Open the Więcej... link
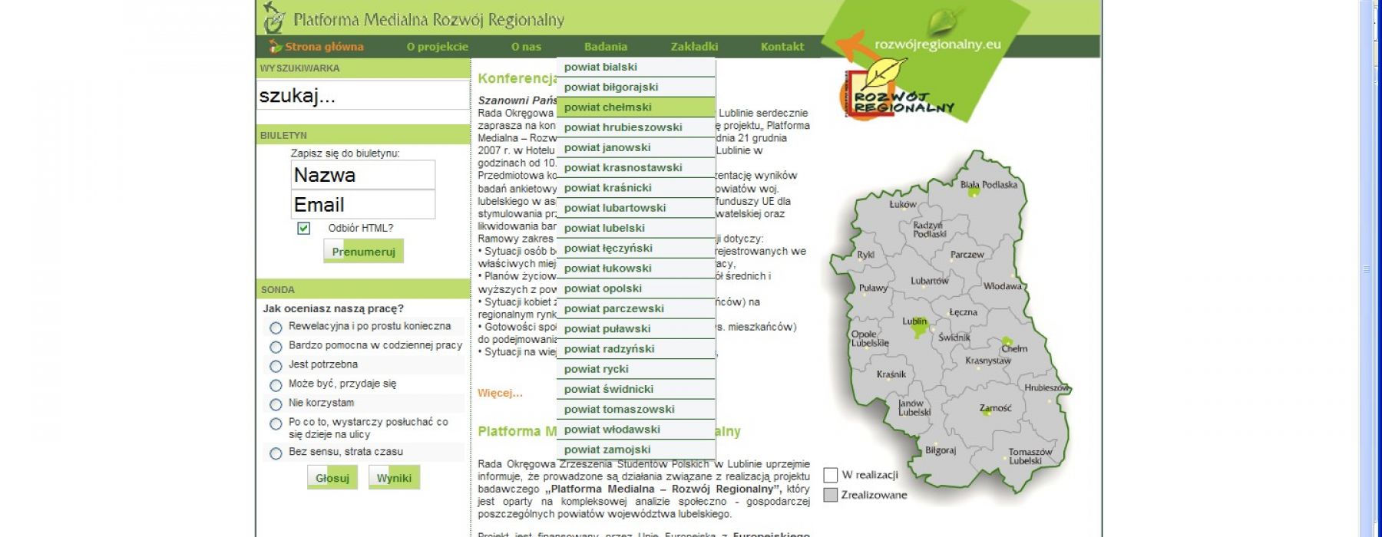Image resolution: width=1382 pixels, height=537 pixels. (x=500, y=394)
